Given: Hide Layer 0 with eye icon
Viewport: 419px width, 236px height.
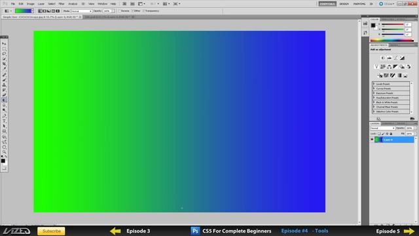Looking at the screenshot, I should 372,140.
